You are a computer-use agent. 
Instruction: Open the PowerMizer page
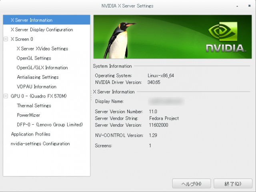(28, 115)
